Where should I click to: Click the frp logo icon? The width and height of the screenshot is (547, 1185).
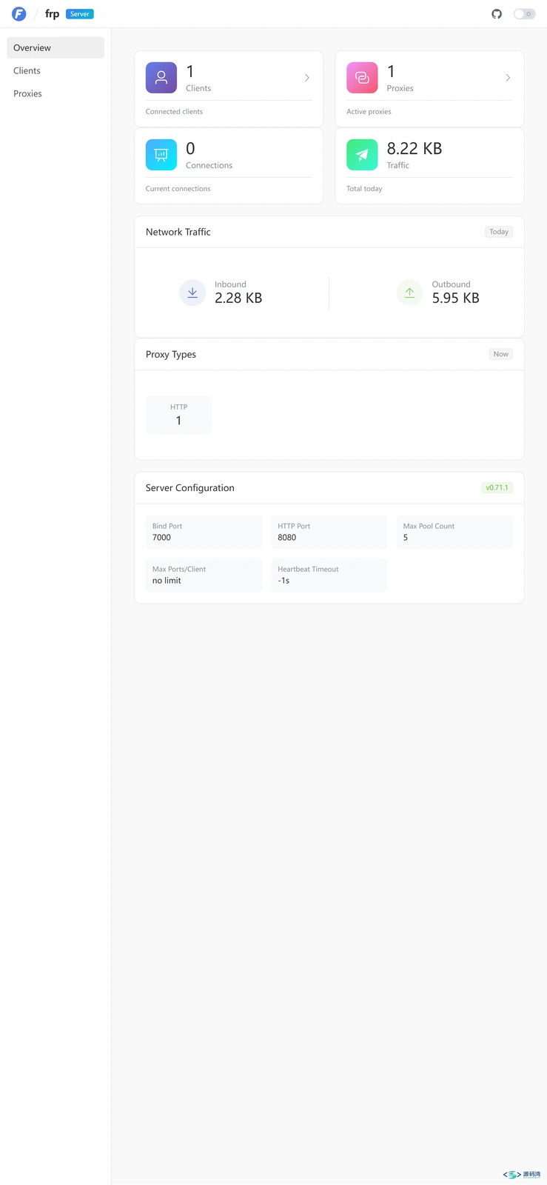click(x=19, y=14)
